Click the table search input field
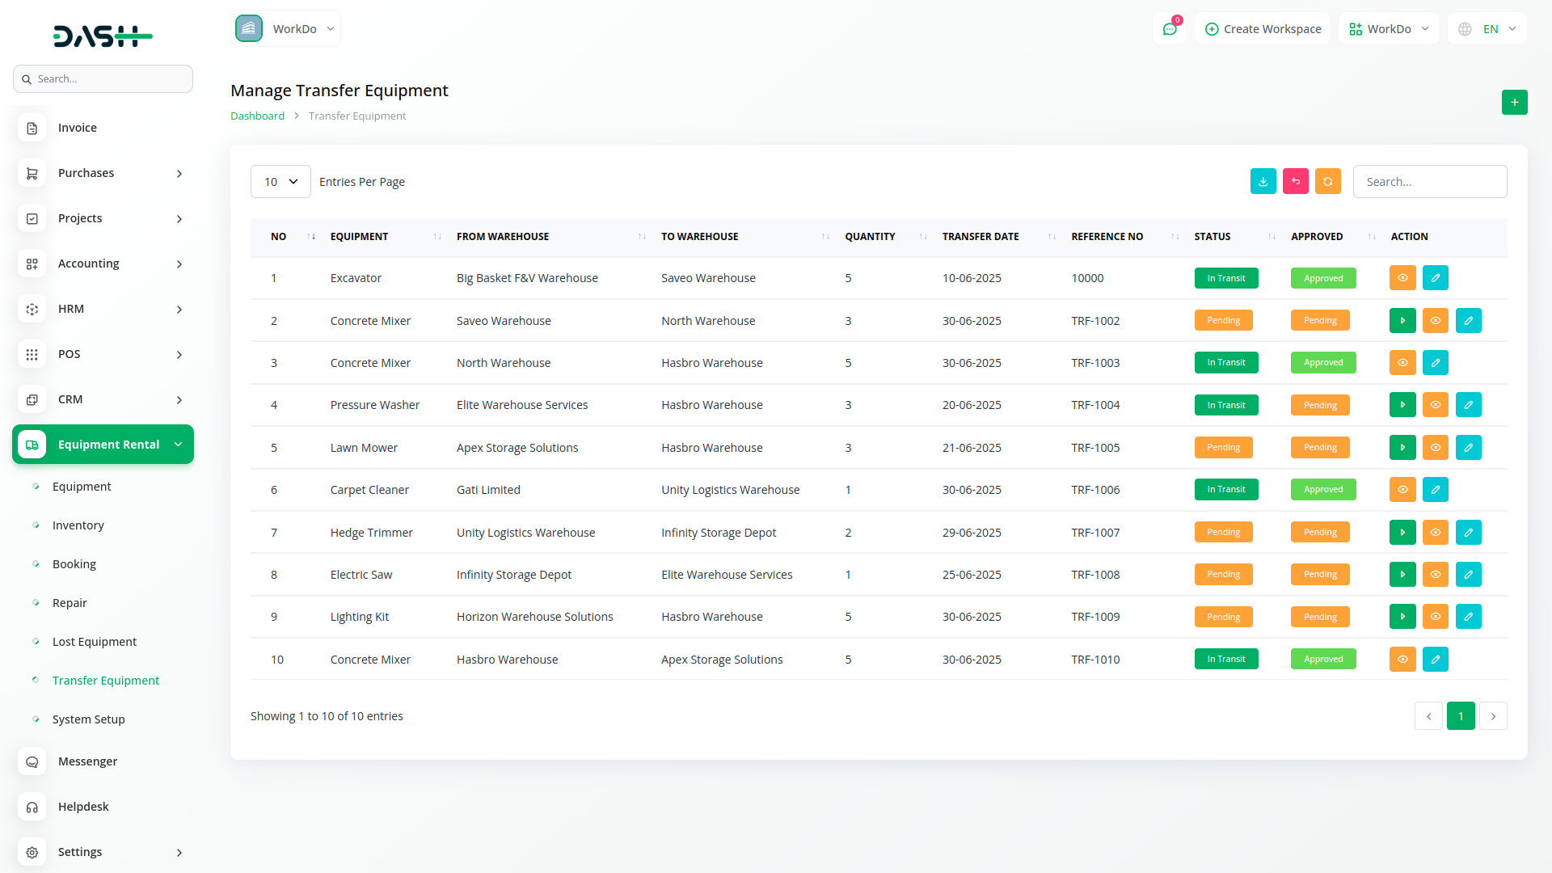 pos(1429,182)
